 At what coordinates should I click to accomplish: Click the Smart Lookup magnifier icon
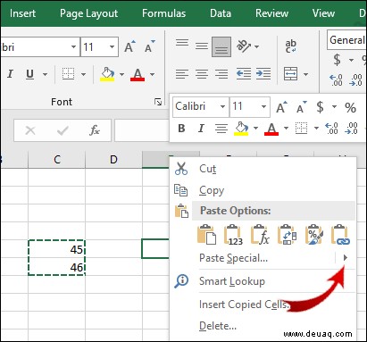[181, 280]
